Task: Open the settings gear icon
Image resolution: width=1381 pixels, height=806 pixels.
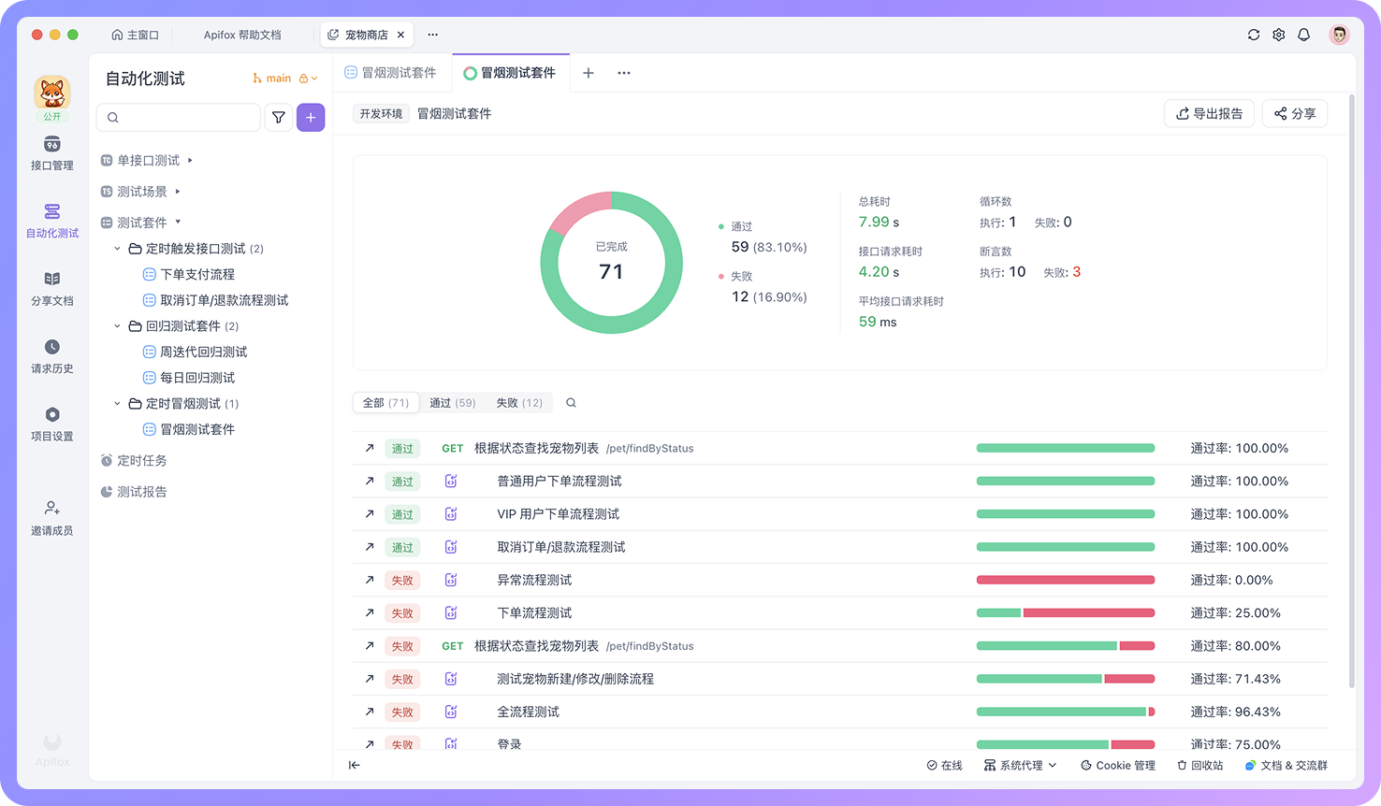Action: [1279, 35]
